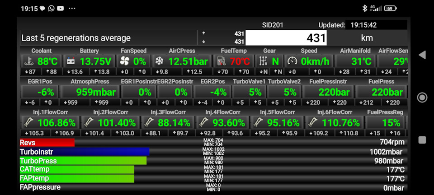Tap the fuel pump temperature icon

[x=221, y=61]
